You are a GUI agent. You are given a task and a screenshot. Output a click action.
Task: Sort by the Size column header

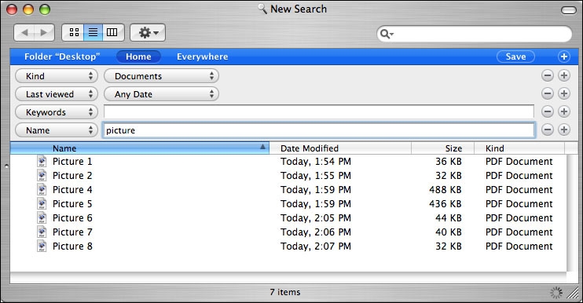(x=443, y=148)
